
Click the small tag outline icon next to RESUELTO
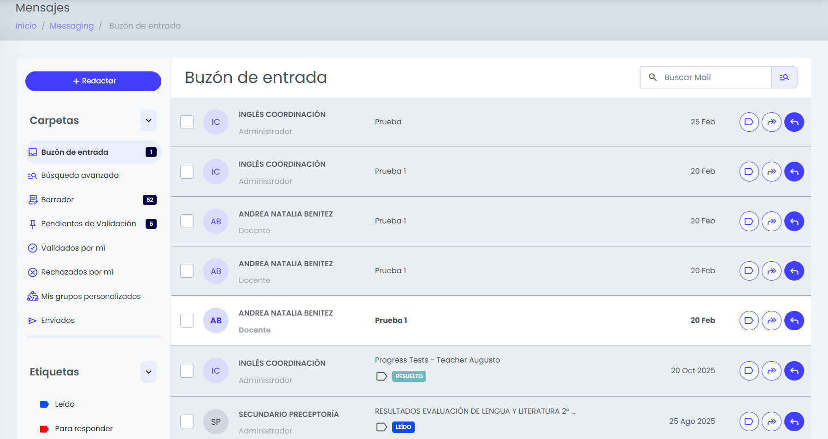click(382, 376)
